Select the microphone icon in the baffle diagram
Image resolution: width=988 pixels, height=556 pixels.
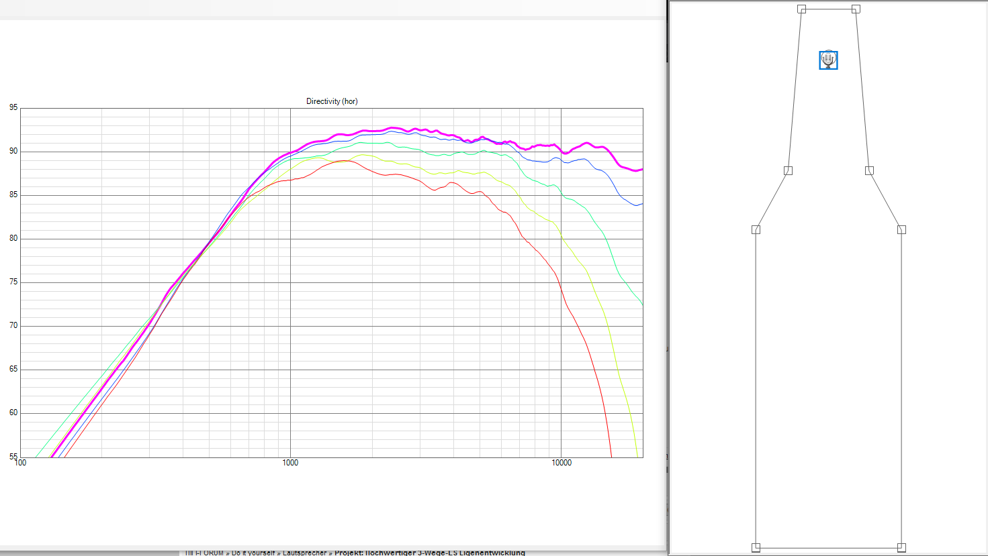(828, 60)
